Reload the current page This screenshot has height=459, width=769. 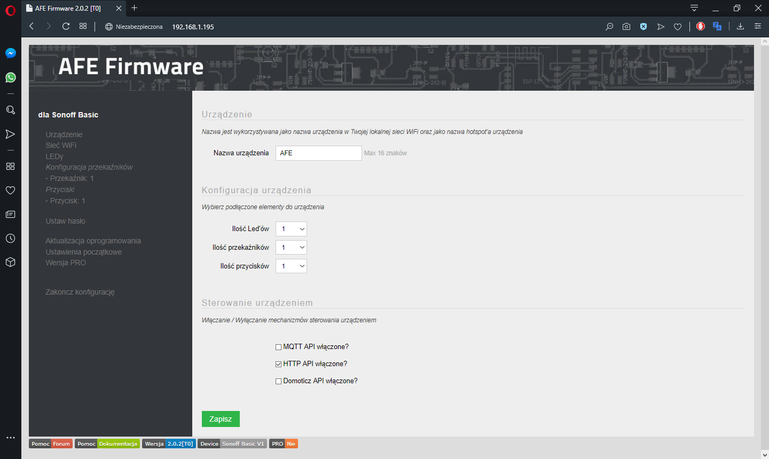coord(66,26)
